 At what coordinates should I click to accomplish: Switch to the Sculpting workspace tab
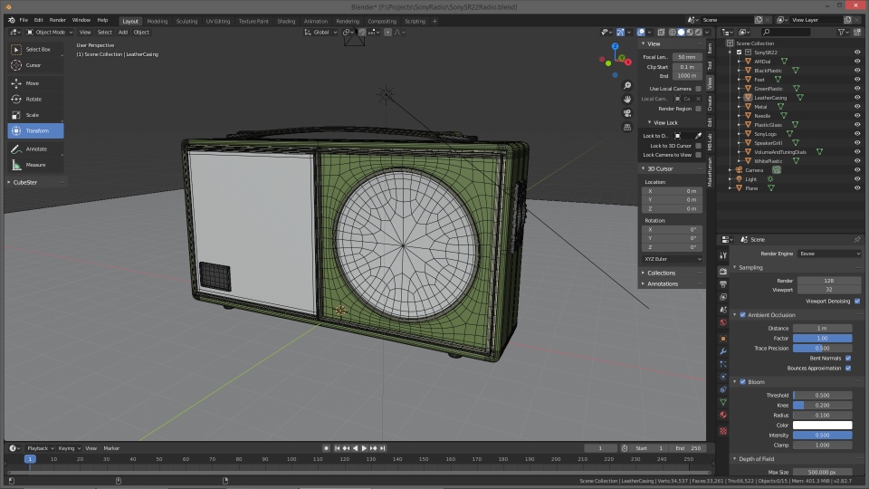click(186, 20)
